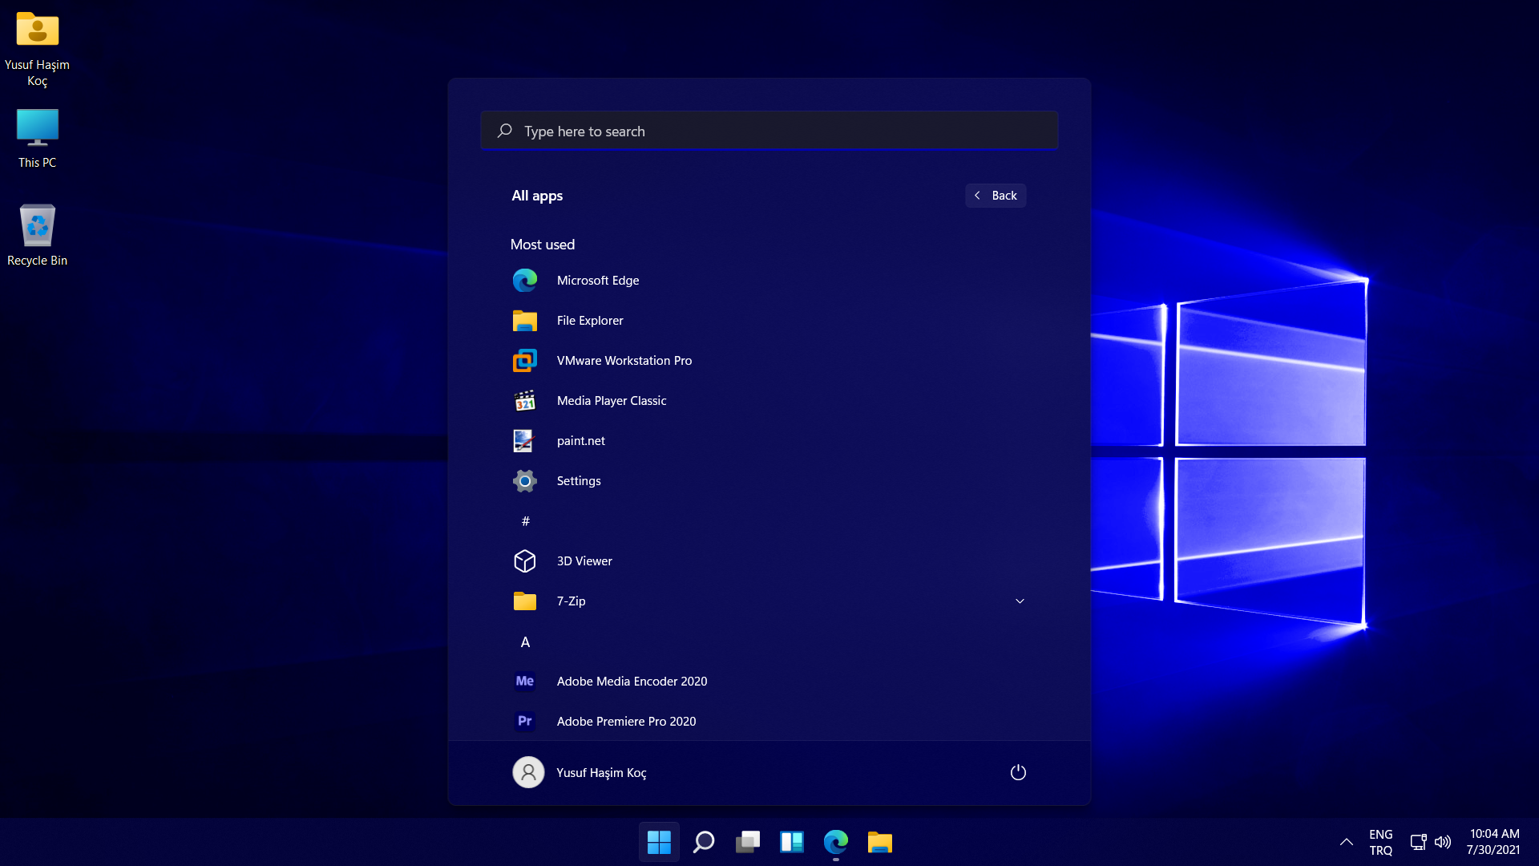Launch VMware Workstation Pro
The width and height of the screenshot is (1539, 866).
click(x=623, y=361)
